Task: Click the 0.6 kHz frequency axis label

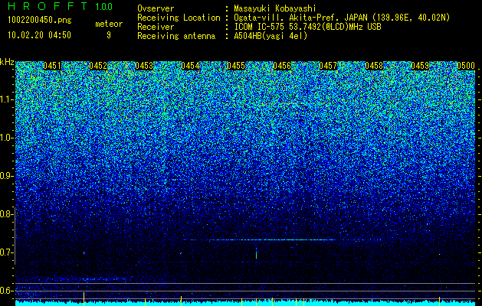Action: 7,291
